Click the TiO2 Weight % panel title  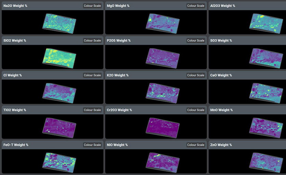[15, 110]
